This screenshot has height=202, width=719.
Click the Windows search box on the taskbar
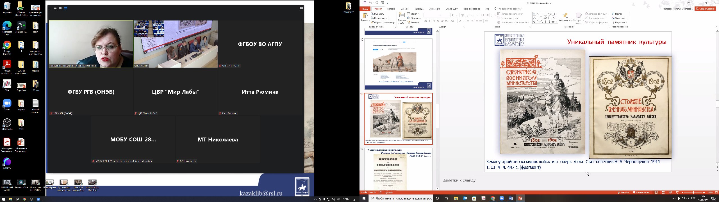(401, 198)
